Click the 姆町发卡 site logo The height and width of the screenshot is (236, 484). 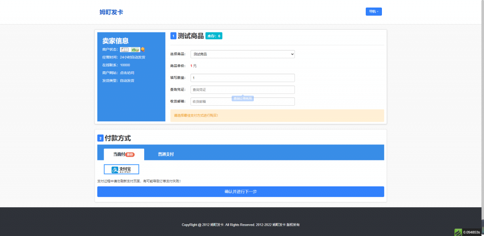point(111,12)
